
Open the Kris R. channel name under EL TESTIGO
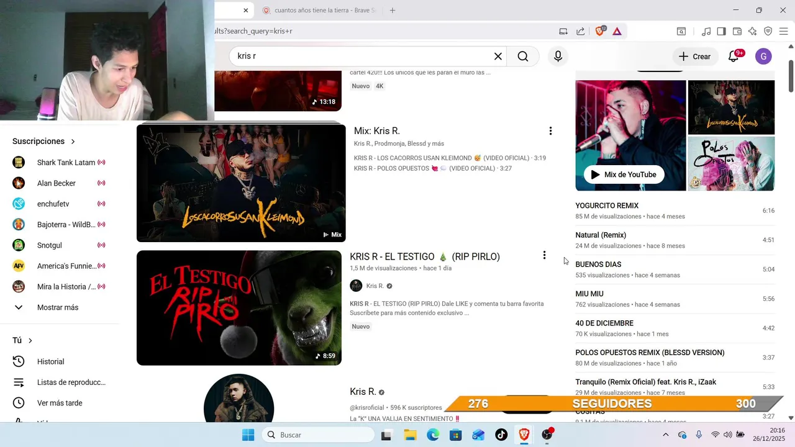[x=375, y=286]
